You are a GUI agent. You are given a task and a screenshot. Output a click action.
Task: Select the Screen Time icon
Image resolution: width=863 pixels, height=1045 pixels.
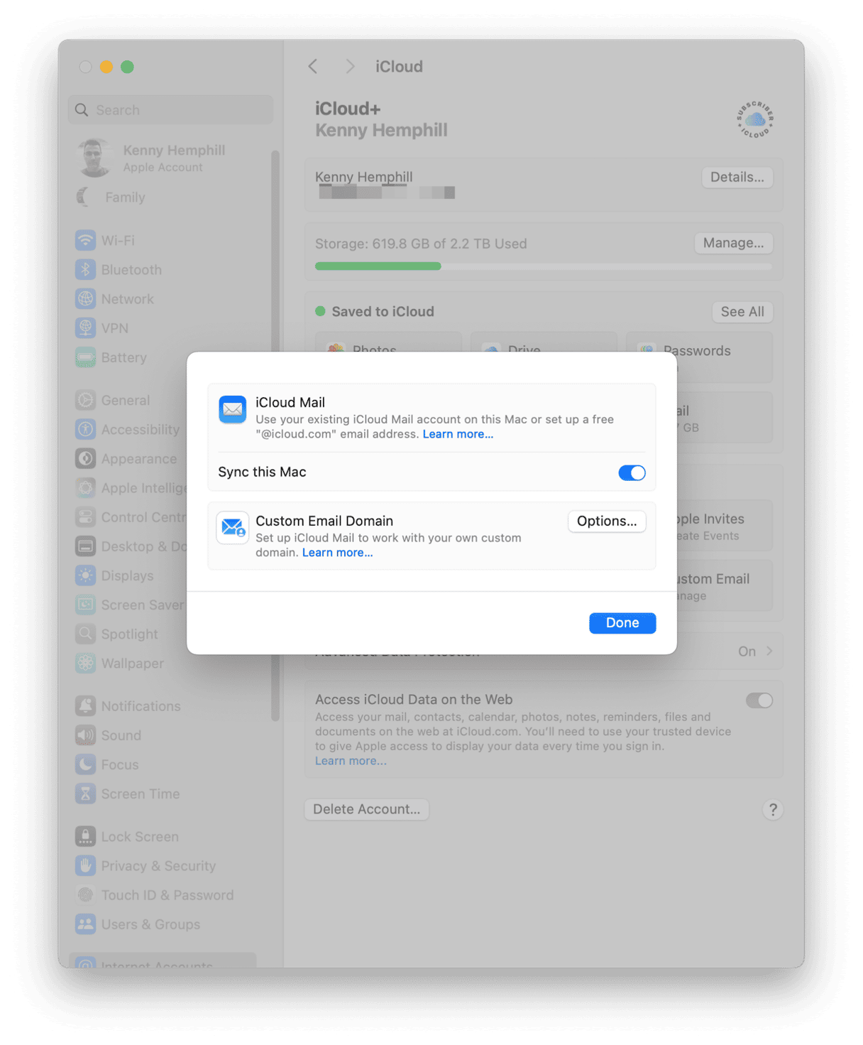[x=85, y=794]
